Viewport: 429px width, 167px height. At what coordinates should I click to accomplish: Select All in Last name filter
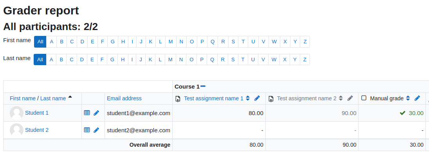coord(40,59)
